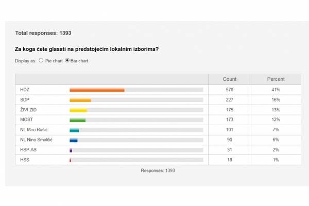Click the Responses: 1393 footer text

click(158, 170)
